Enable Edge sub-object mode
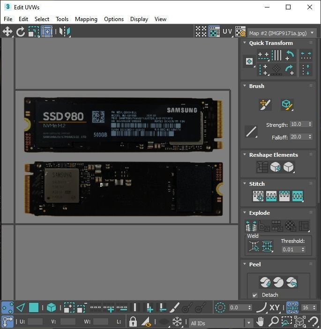321x329 pixels. (21, 307)
